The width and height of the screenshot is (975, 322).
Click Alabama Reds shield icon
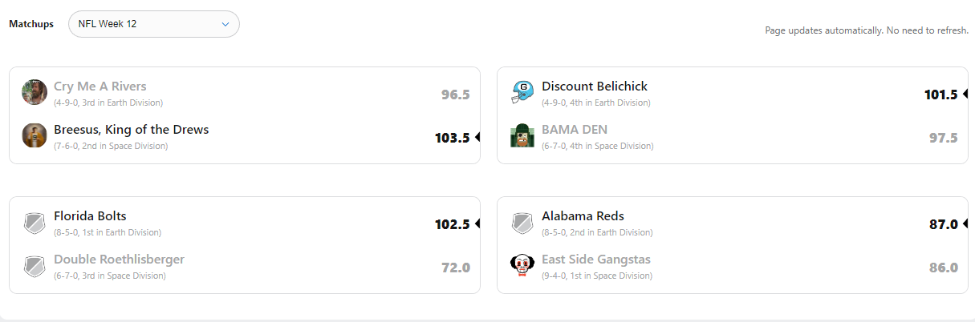[522, 222]
